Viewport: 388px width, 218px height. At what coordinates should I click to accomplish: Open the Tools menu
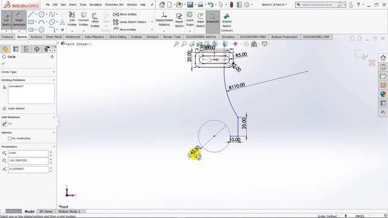tap(82, 4)
